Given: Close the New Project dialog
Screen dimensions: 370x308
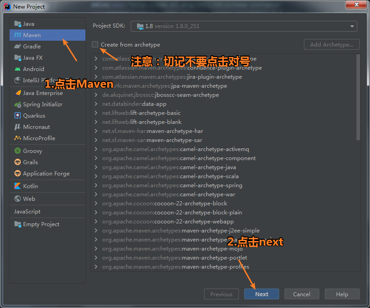Looking at the screenshot, I should coord(356,5).
